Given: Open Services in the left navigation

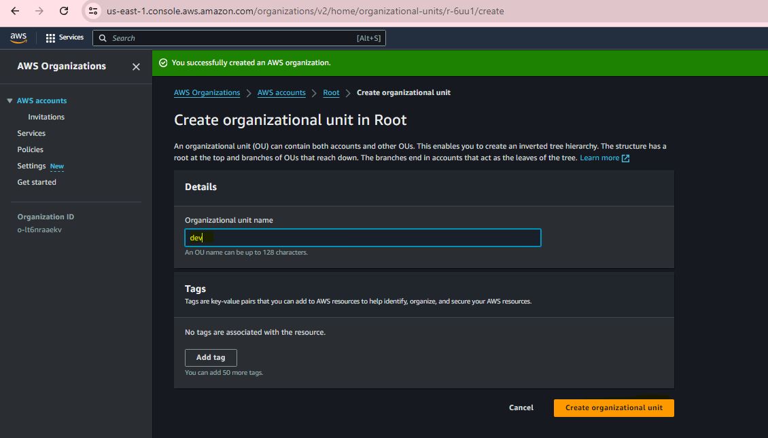Looking at the screenshot, I should coord(31,133).
